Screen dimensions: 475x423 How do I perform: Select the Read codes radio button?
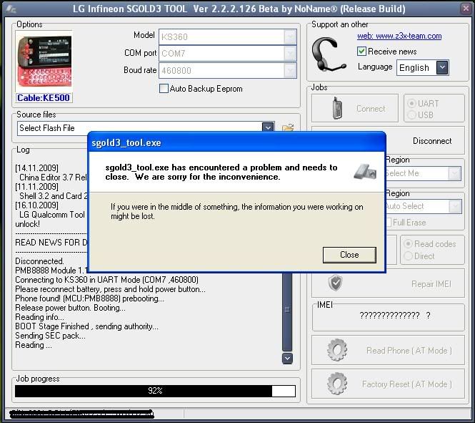pyautogui.click(x=408, y=243)
